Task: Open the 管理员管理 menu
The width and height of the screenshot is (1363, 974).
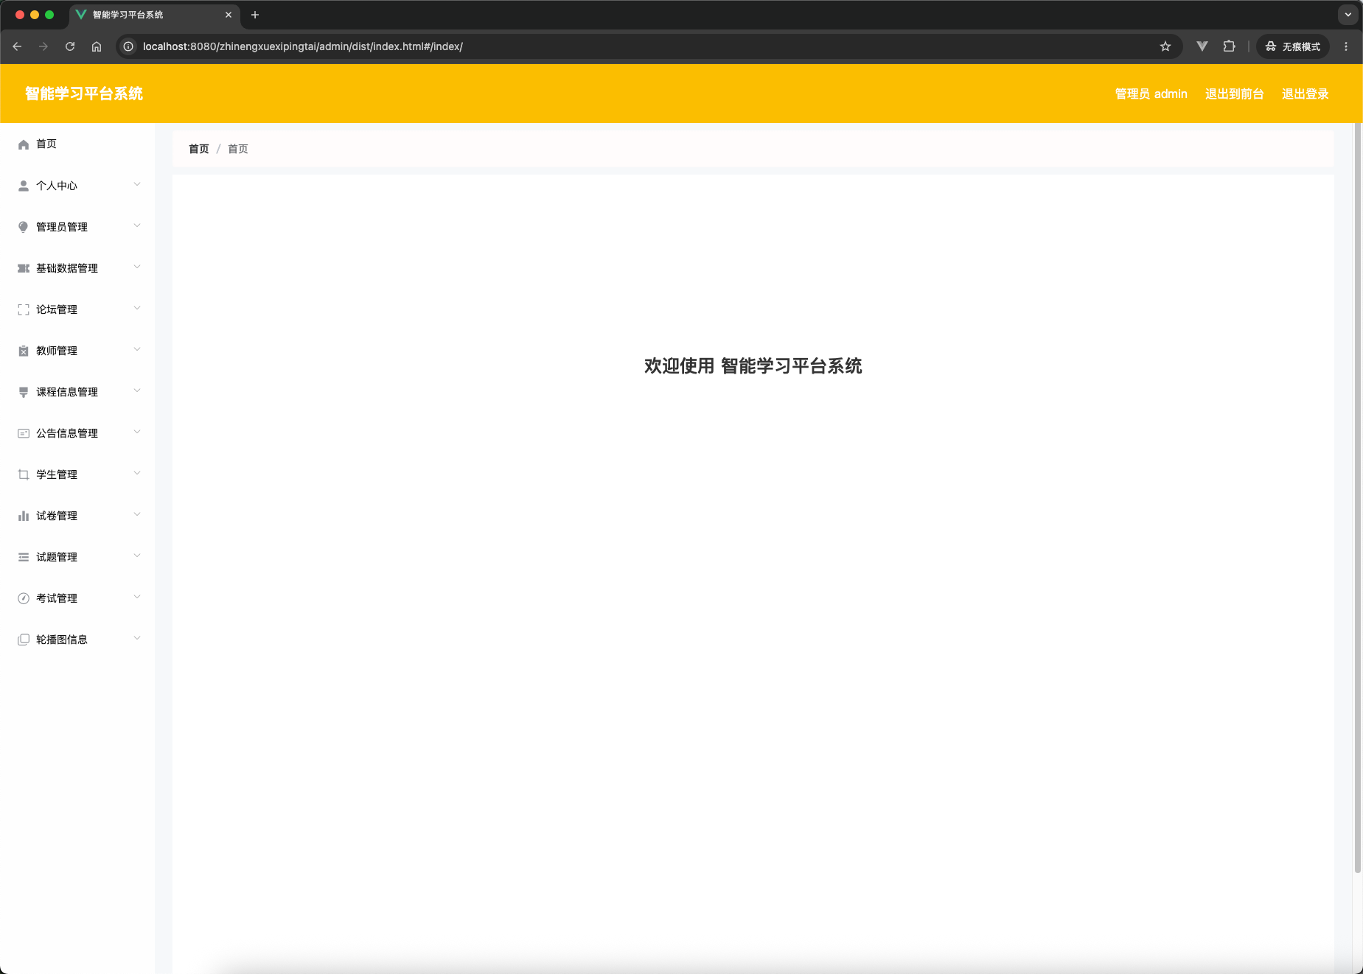Action: tap(77, 227)
